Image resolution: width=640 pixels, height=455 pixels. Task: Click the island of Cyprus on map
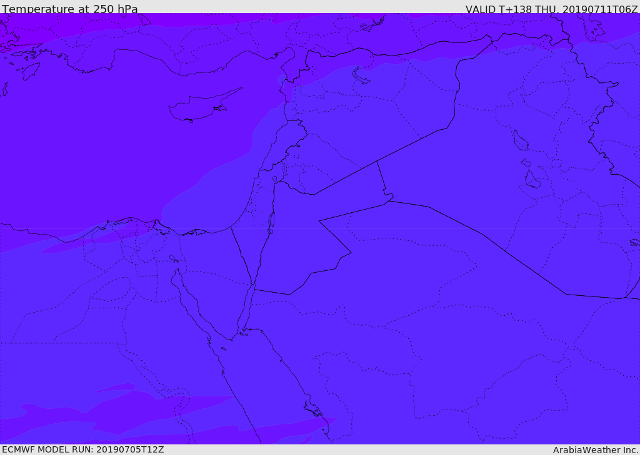[204, 105]
